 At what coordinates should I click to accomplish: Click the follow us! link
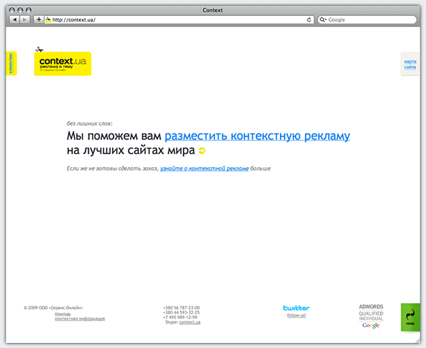click(297, 315)
